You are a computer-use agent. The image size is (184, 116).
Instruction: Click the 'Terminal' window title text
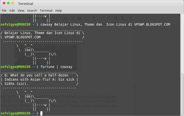click(26, 4)
